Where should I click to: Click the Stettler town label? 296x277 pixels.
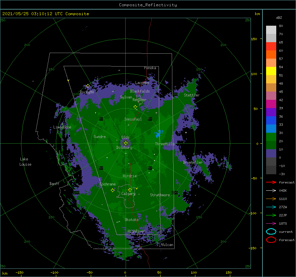(x=192, y=95)
